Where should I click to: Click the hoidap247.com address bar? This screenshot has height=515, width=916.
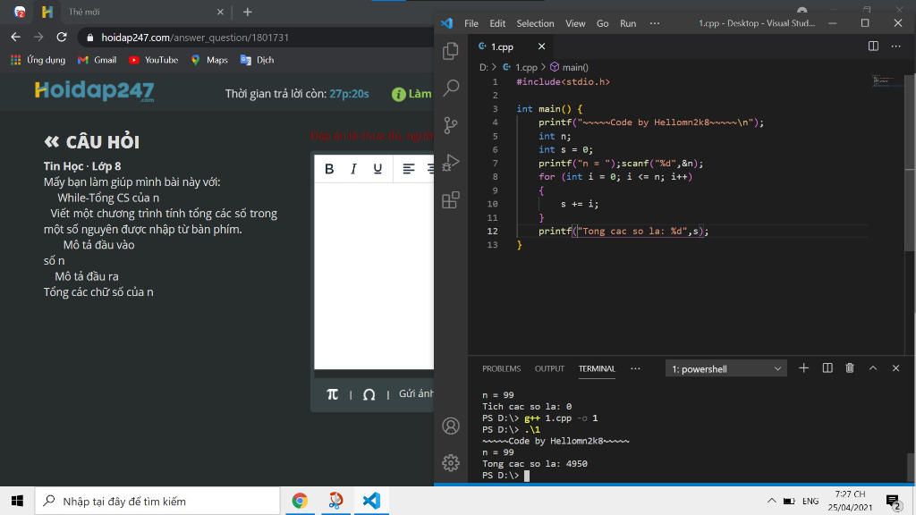click(x=257, y=38)
